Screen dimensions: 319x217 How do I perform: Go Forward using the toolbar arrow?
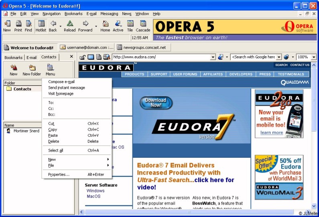point(85,26)
